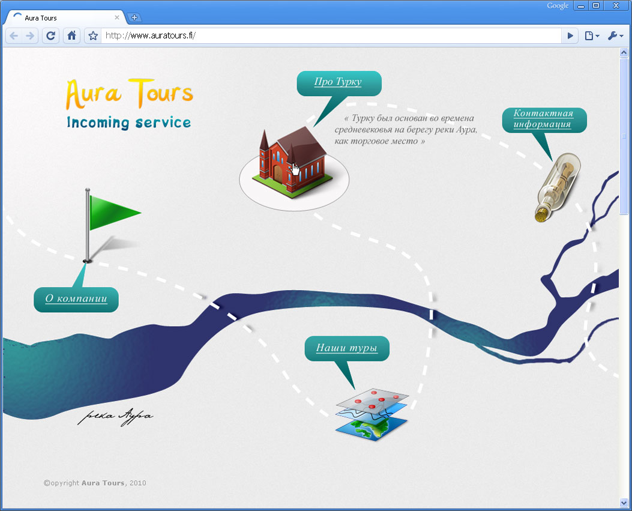
Task: Maximize the browser window
Action: 596,5
